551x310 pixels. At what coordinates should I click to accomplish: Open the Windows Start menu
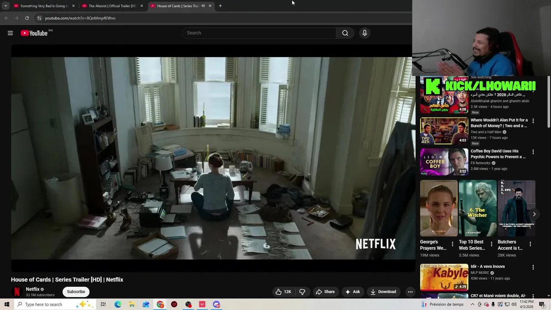[x=7, y=304]
